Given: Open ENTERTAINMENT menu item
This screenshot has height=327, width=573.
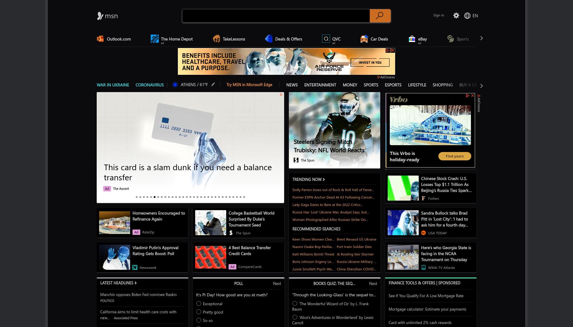Looking at the screenshot, I should (x=320, y=85).
